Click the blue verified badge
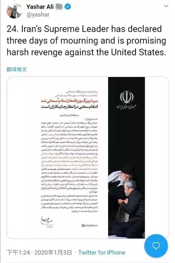 tap(67, 7)
